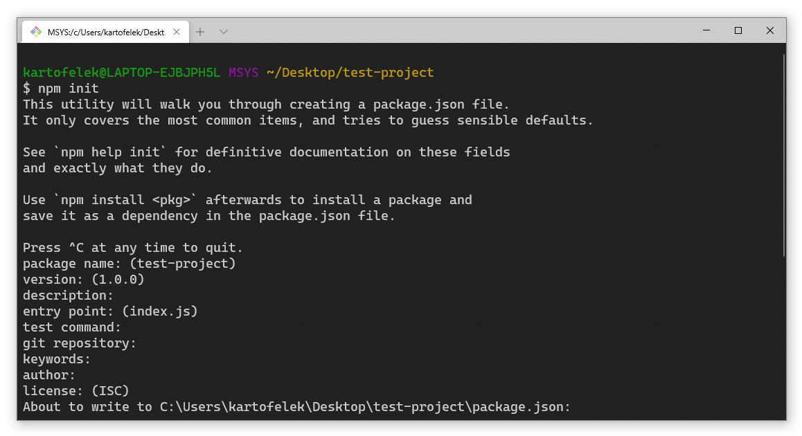Click the "Press ^C at any time" line
The height and width of the screenshot is (436, 802).
[132, 248]
